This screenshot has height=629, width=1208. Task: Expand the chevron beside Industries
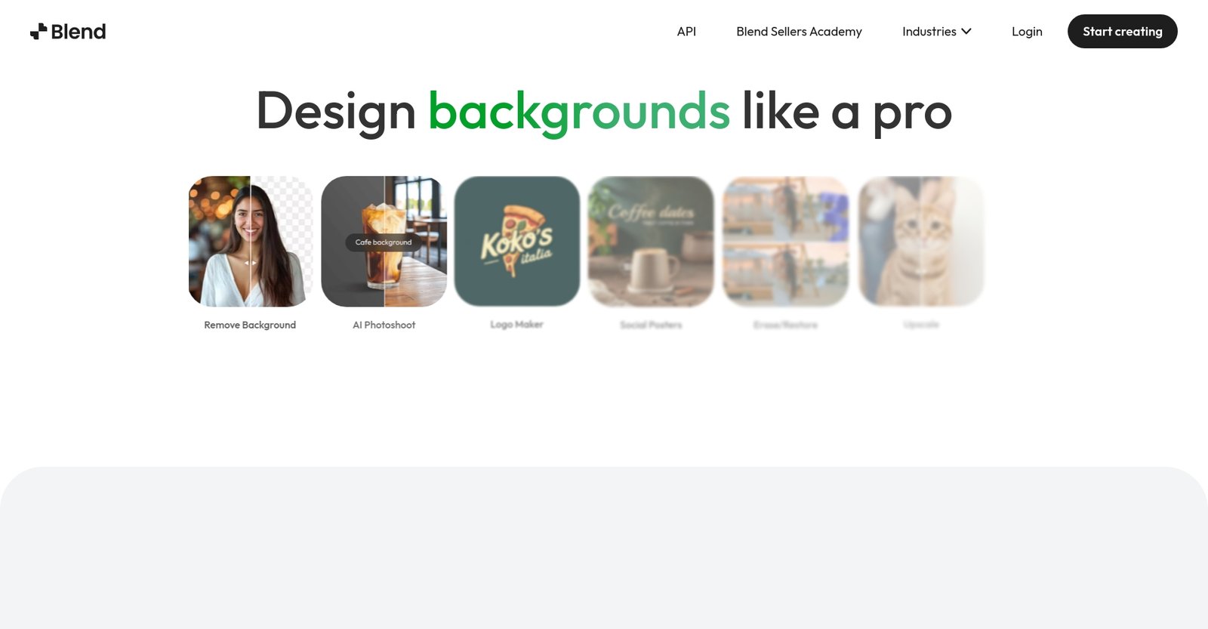pos(966,32)
